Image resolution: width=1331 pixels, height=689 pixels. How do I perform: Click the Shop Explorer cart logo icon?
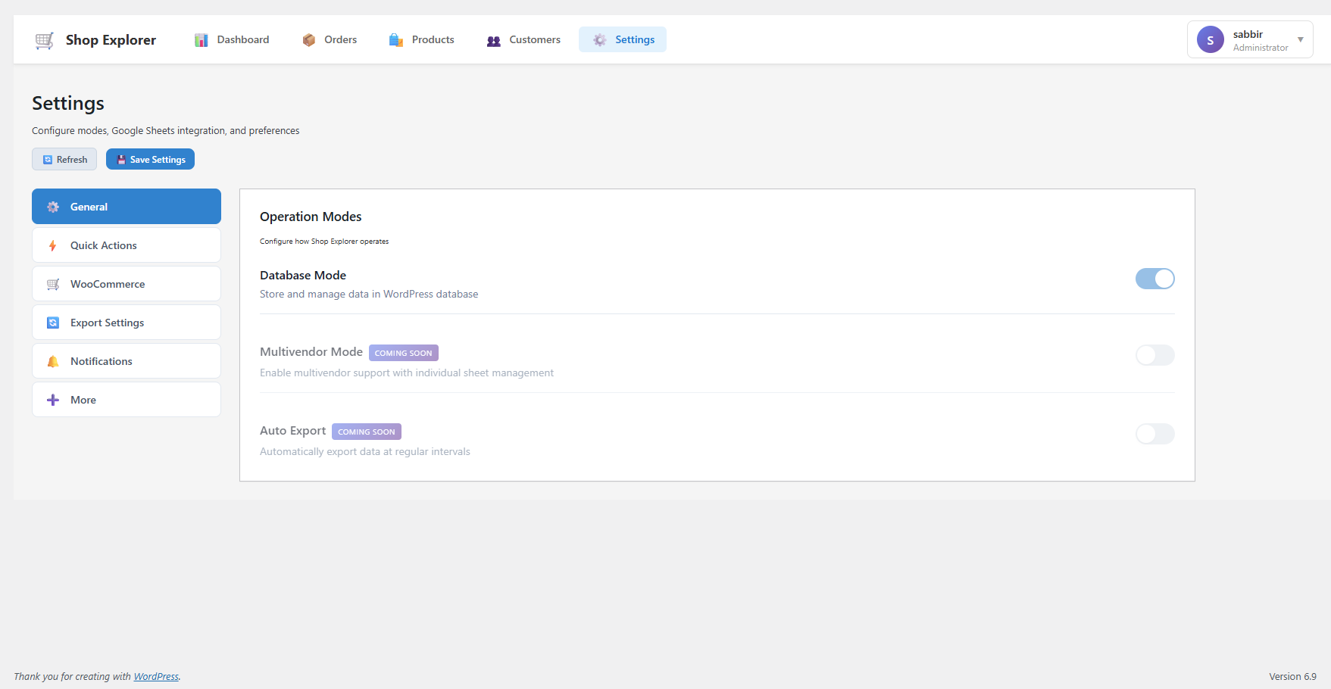point(45,40)
